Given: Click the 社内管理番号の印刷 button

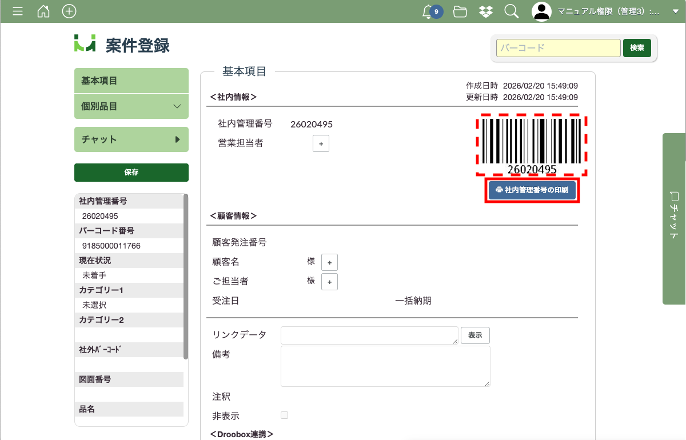Looking at the screenshot, I should 532,190.
